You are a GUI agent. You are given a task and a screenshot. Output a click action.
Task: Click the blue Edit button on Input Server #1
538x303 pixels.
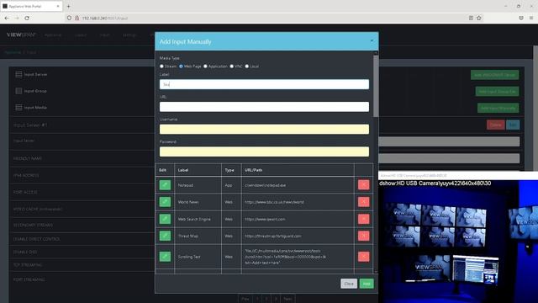[x=513, y=125]
